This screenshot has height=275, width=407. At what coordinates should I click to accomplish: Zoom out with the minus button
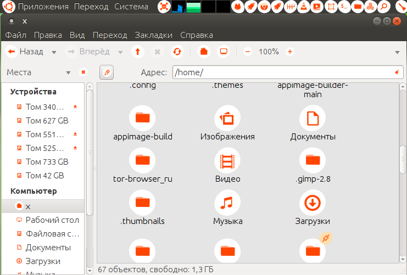248,52
